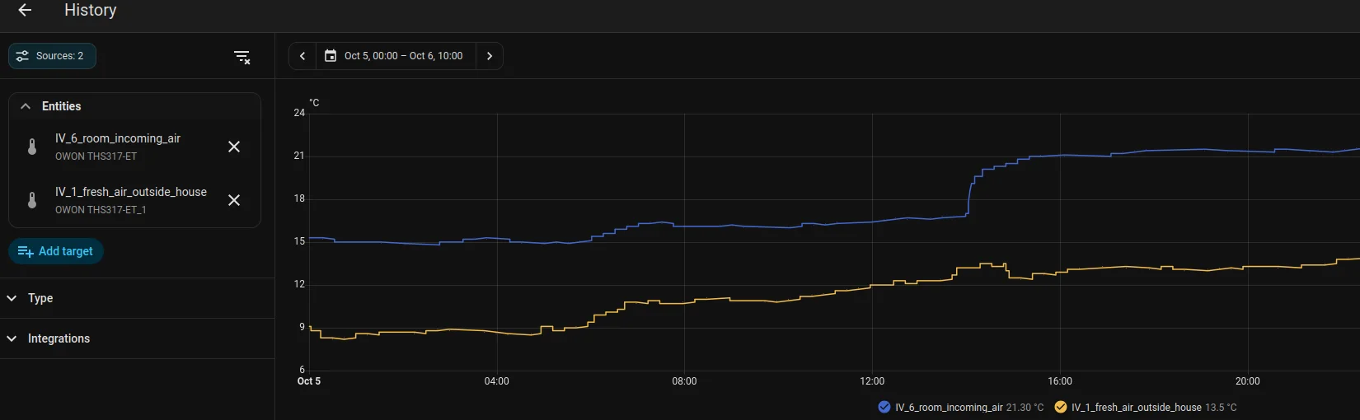1360x420 pixels.
Task: Click the 16:00 time axis label
Action: coord(1060,381)
